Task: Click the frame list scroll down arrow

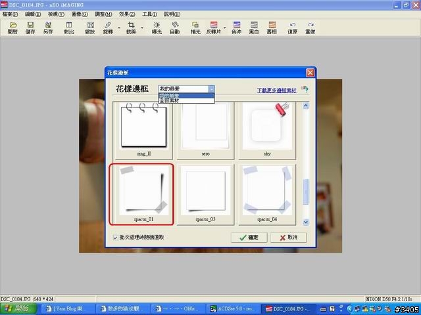Action: (305, 222)
